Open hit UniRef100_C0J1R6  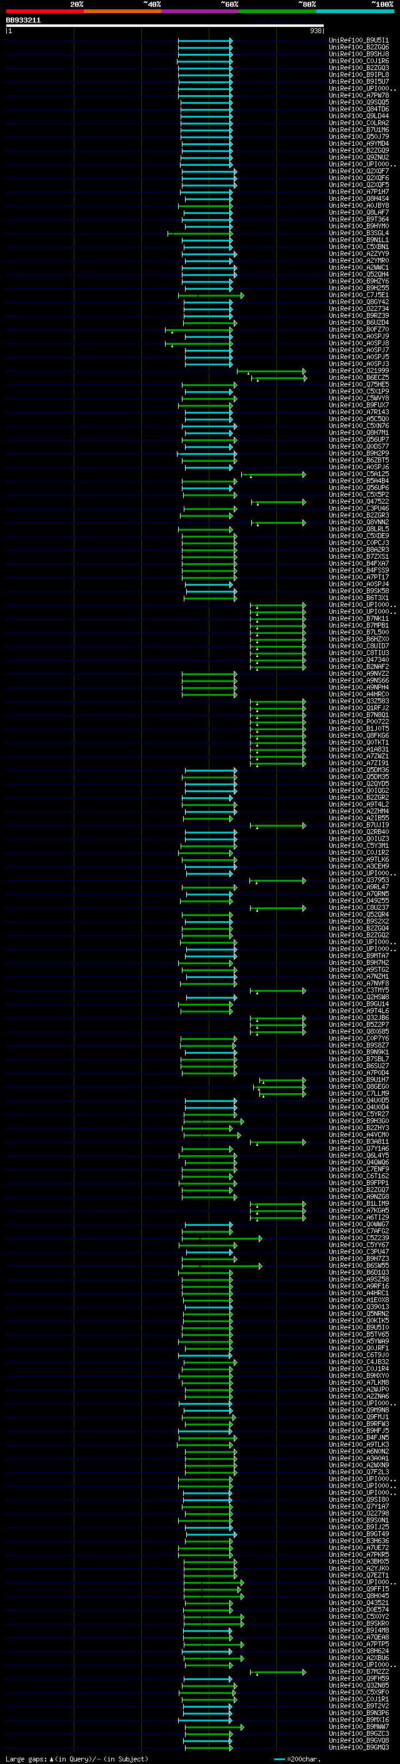coord(359,61)
